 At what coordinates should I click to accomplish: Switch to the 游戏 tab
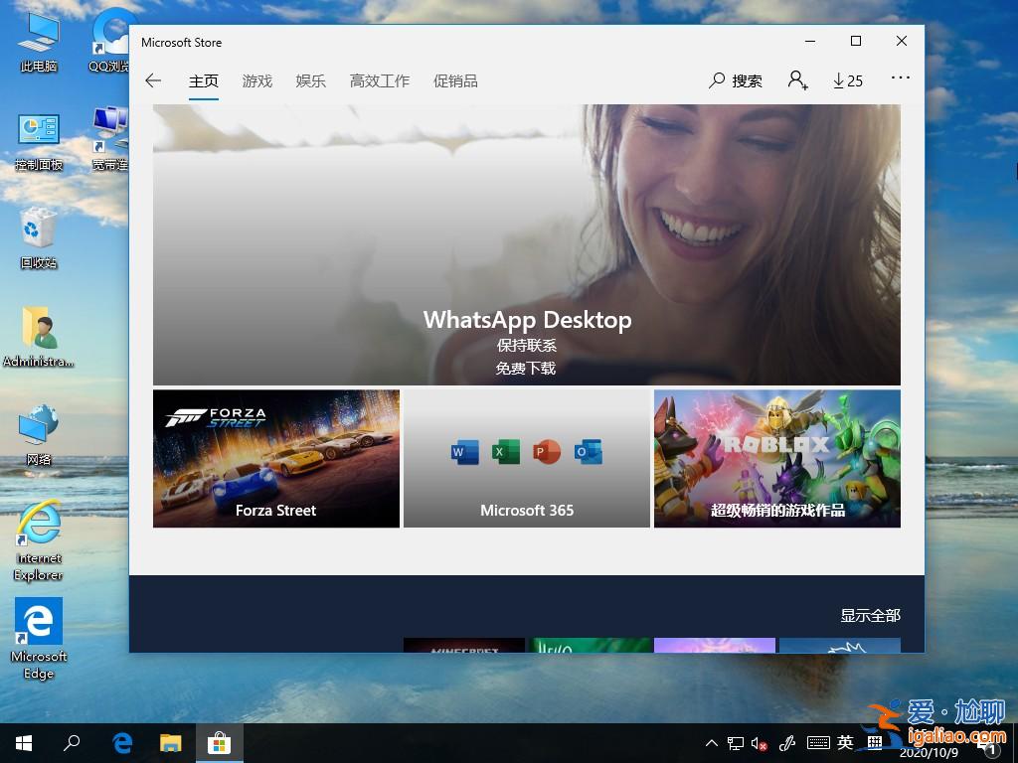pos(256,80)
